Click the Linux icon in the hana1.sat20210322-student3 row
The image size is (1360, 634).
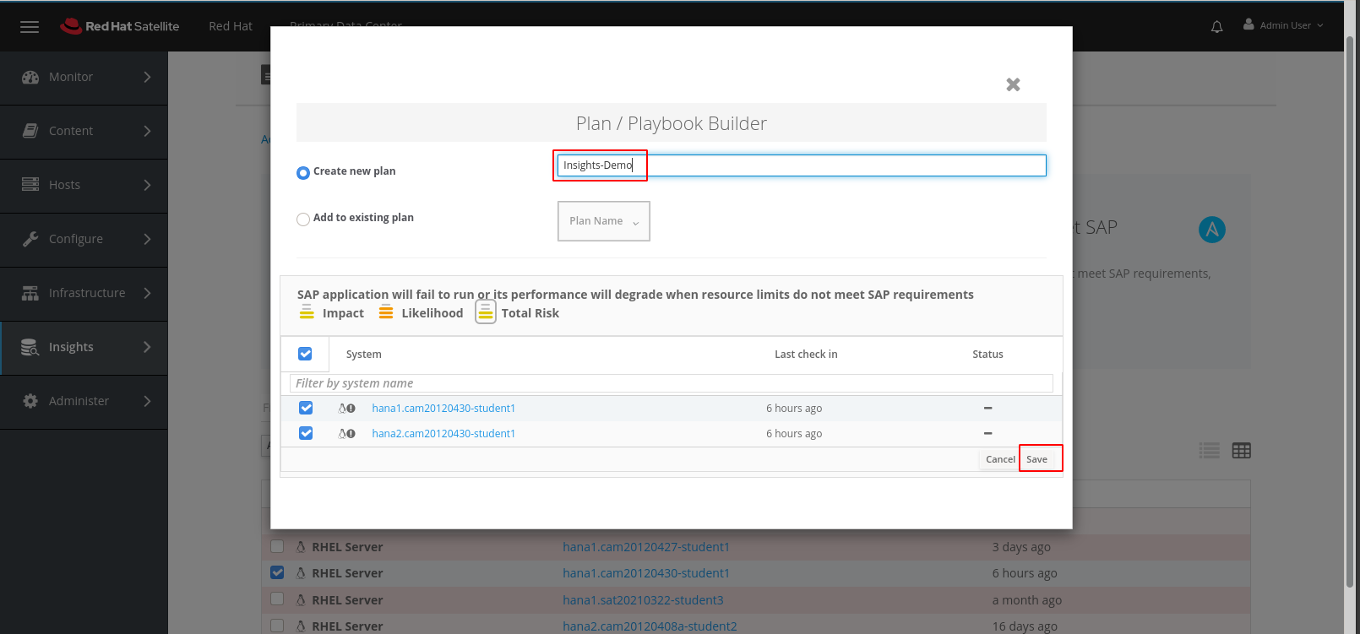coord(301,600)
